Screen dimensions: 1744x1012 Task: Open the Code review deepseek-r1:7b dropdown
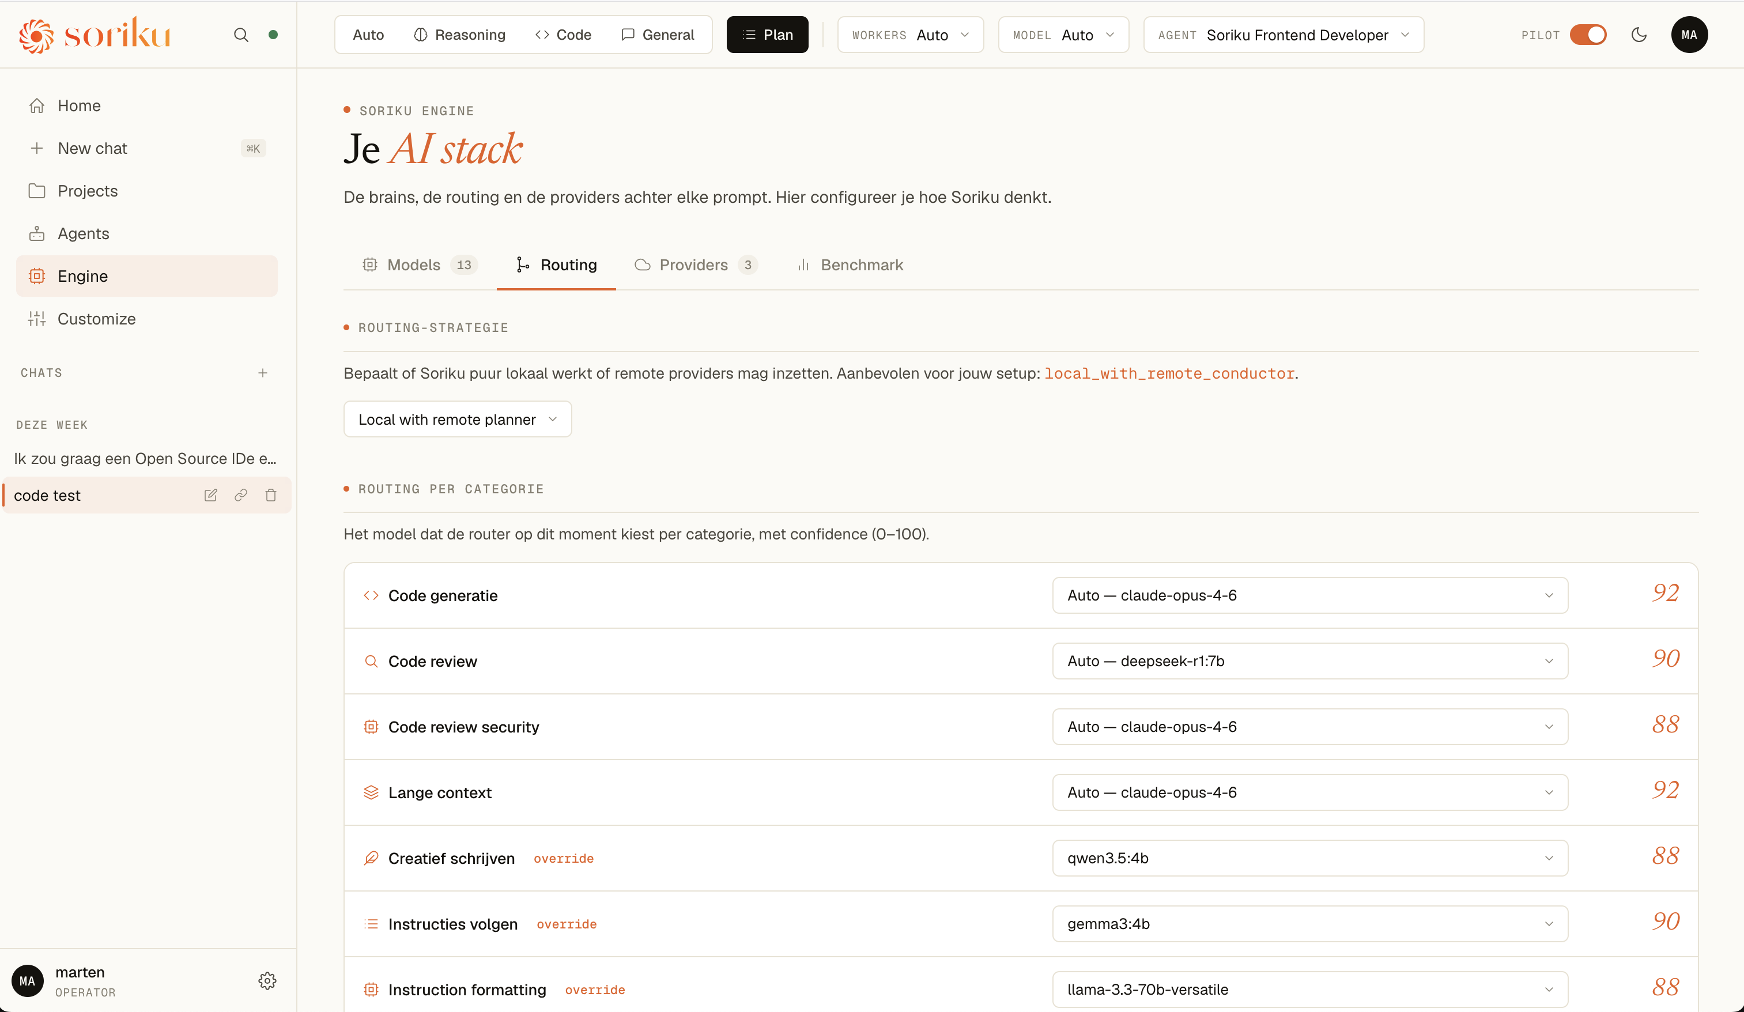[1309, 661]
